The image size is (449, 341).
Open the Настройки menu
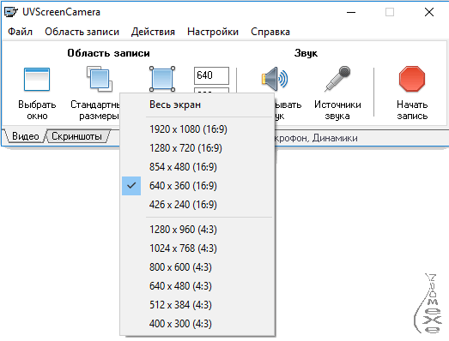coord(213,32)
